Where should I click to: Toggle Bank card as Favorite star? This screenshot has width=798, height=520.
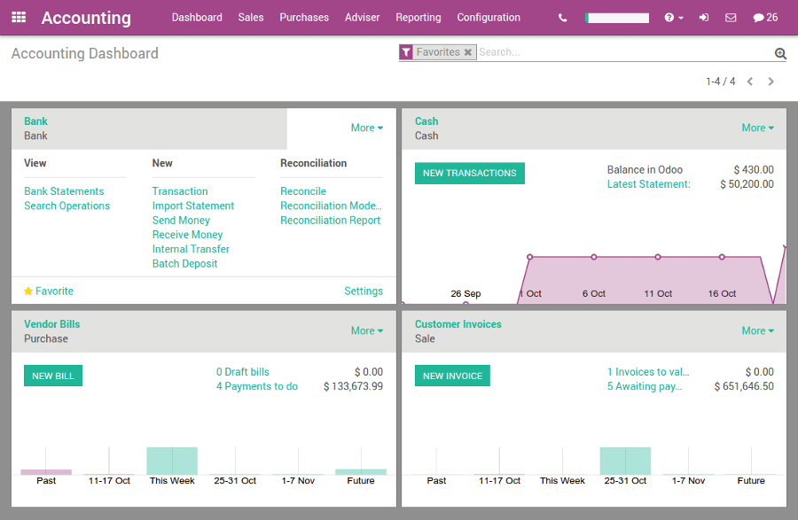[x=28, y=291]
